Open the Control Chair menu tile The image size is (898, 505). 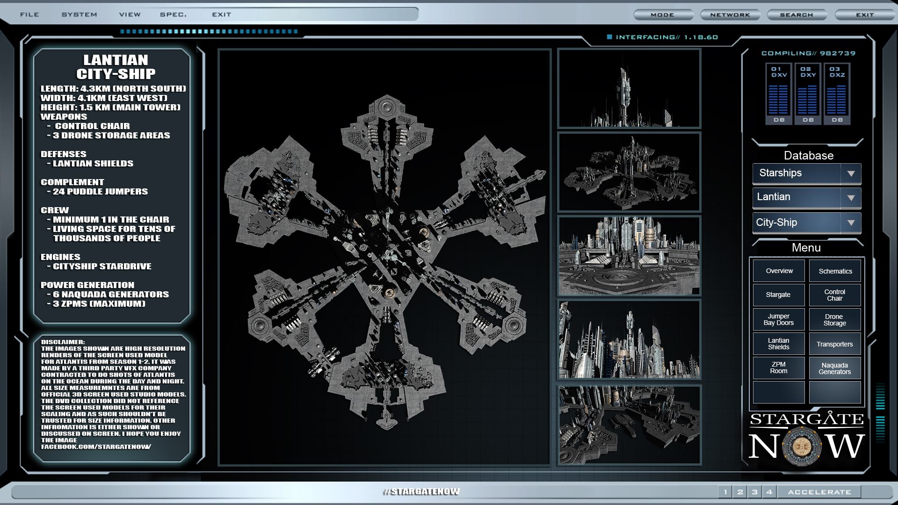pyautogui.click(x=835, y=295)
